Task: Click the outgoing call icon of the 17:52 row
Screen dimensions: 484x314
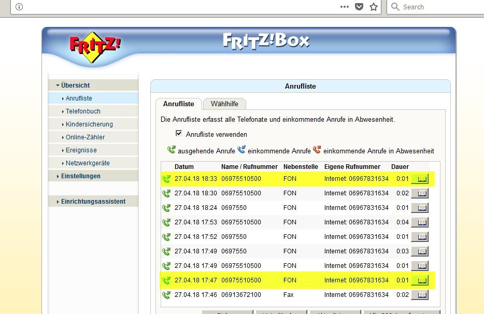Action: 166,237
